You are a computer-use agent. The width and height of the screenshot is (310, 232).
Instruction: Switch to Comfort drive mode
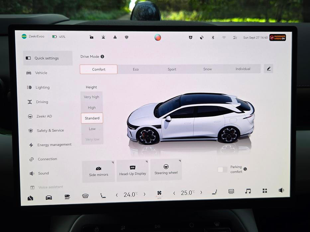98,70
